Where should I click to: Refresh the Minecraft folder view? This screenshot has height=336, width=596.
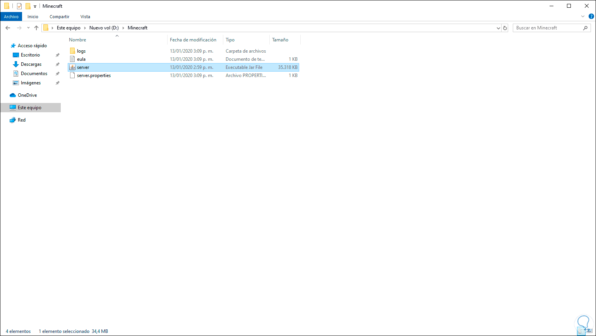[x=505, y=28]
